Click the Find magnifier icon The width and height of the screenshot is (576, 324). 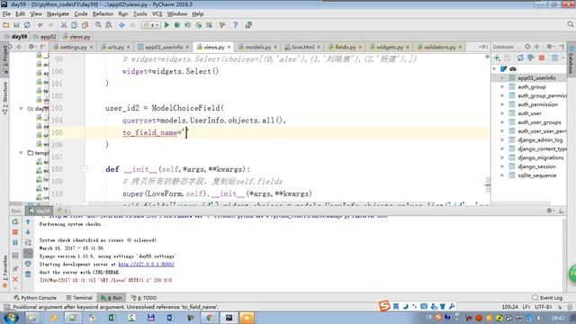click(98, 25)
